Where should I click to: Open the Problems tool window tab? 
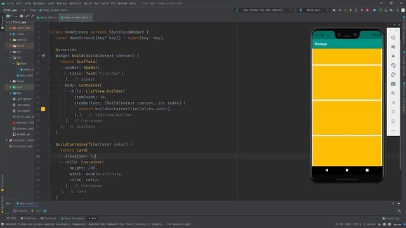pos(28,218)
